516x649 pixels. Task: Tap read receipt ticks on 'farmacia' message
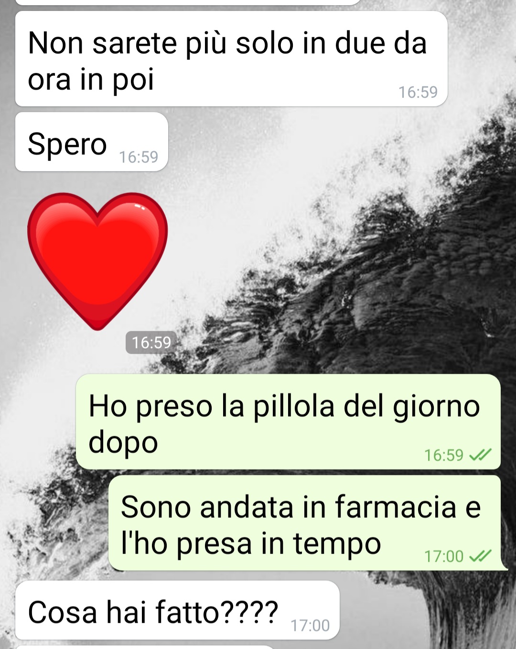[x=480, y=556]
